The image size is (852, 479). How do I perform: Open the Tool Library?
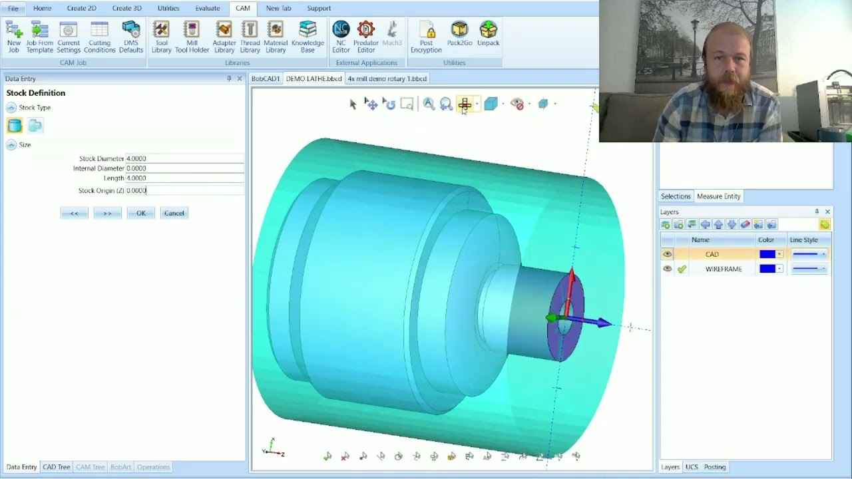click(x=161, y=37)
